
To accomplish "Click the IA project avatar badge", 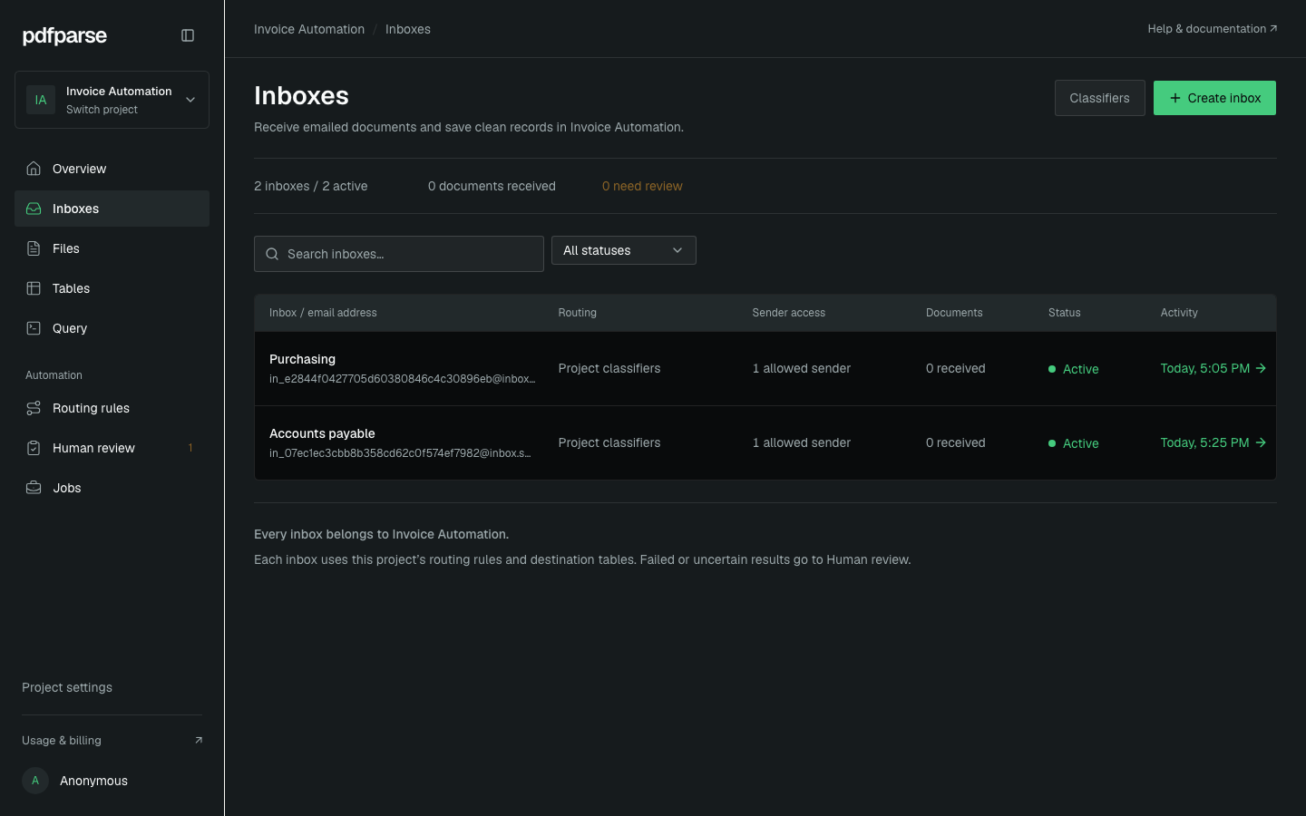I will pos(41,100).
